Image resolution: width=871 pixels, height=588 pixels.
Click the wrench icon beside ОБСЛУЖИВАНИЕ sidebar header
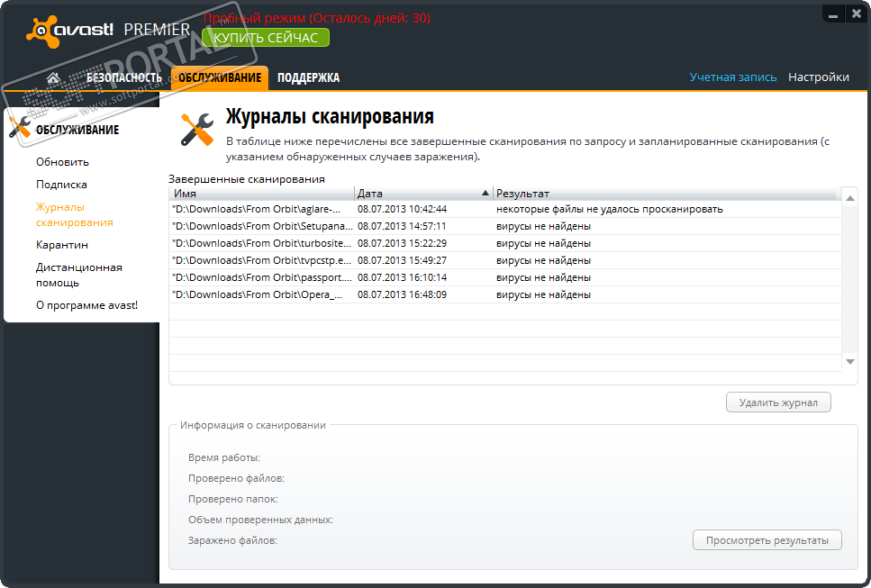(x=20, y=127)
